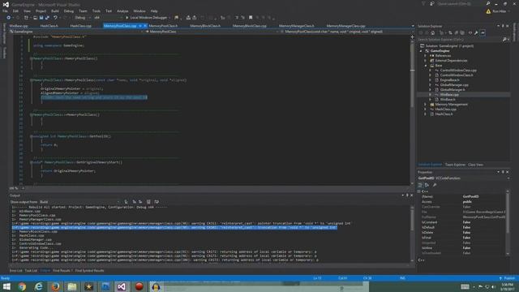Viewport: 519px width, 292px height.
Task: Switch to the Find Symbol Results tab
Action: click(x=89, y=270)
